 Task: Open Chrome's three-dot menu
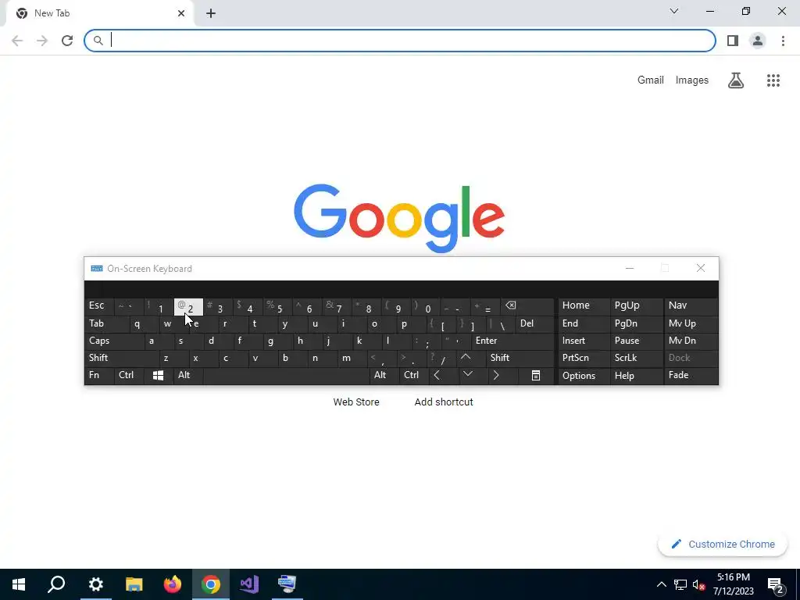click(783, 41)
